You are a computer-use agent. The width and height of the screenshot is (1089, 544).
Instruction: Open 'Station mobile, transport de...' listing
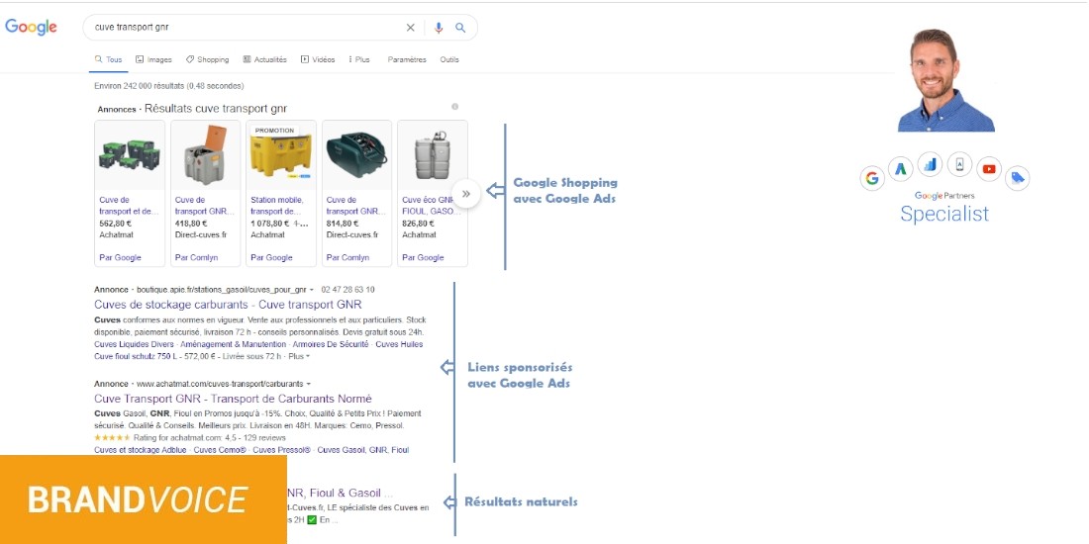(276, 206)
